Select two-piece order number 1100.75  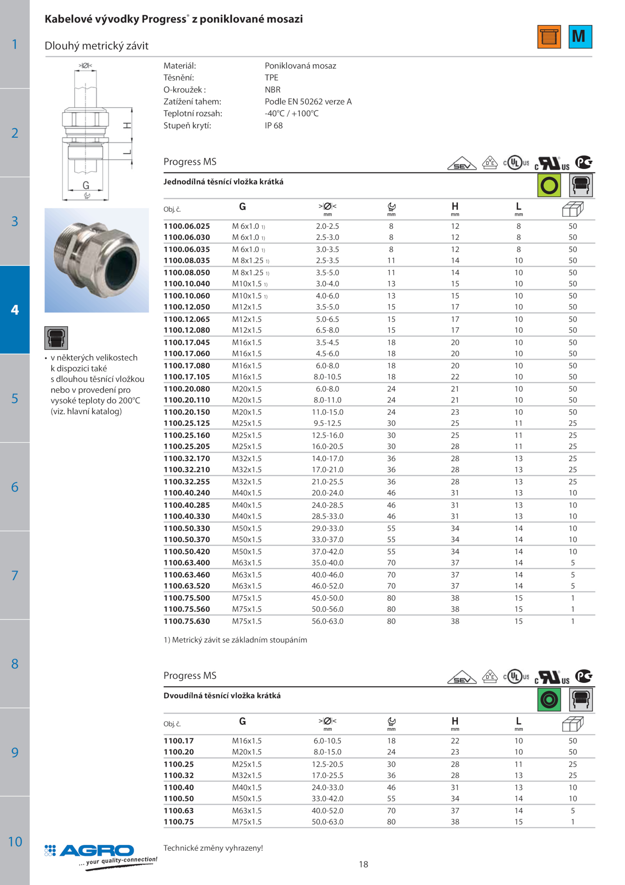click(179, 822)
